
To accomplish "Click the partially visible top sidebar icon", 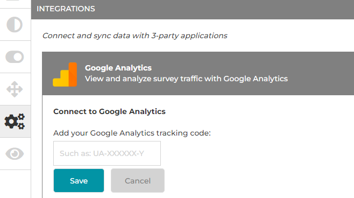I will (x=13, y=1).
